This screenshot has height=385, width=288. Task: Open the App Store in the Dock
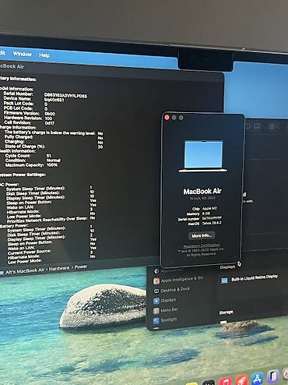(257, 379)
